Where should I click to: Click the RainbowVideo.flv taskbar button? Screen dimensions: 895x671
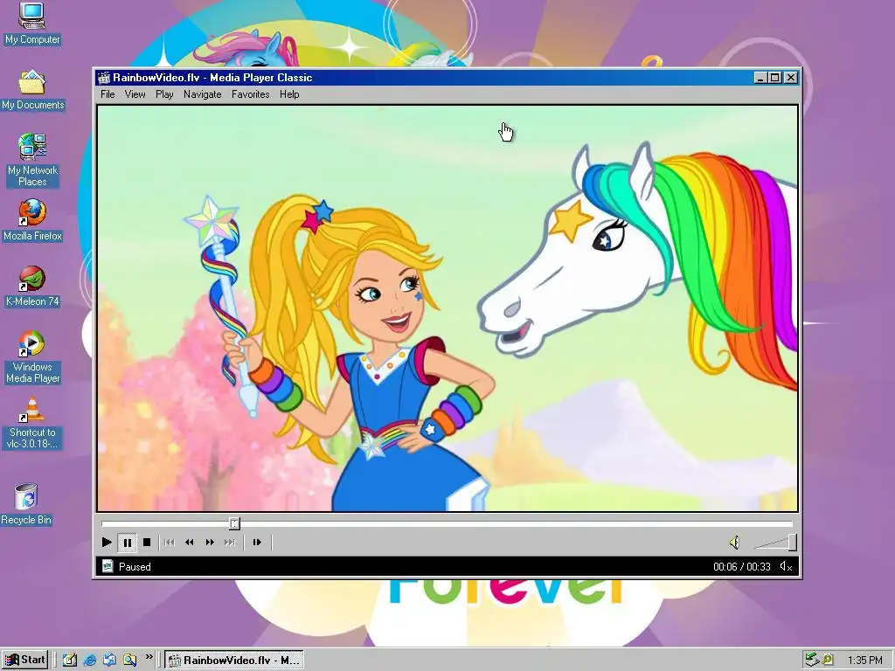234,661
